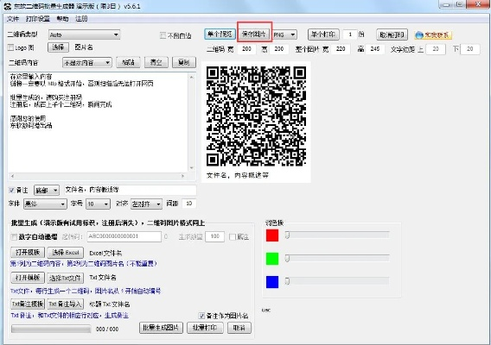
Task: Enable the 数字自动递增 checkbox
Action: coord(14,237)
